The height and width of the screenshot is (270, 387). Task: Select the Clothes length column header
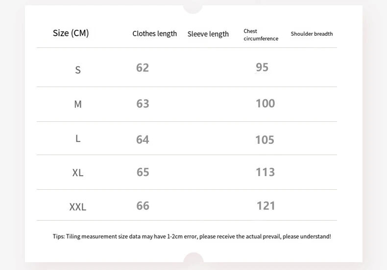[x=154, y=34]
